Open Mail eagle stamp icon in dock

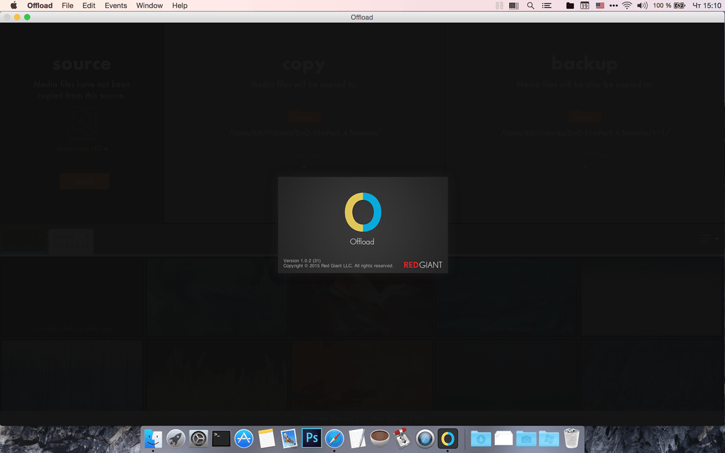coord(289,438)
